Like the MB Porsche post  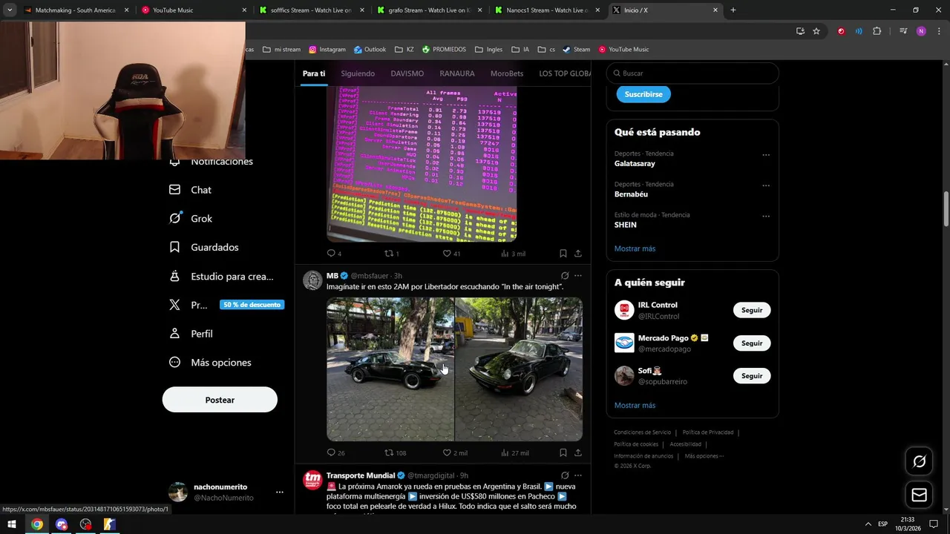[x=447, y=452]
